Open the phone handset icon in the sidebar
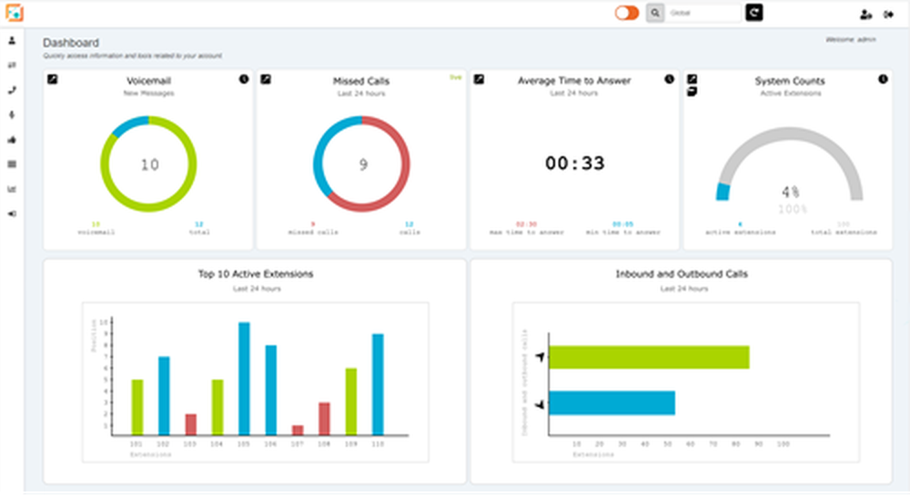 pyautogui.click(x=12, y=90)
